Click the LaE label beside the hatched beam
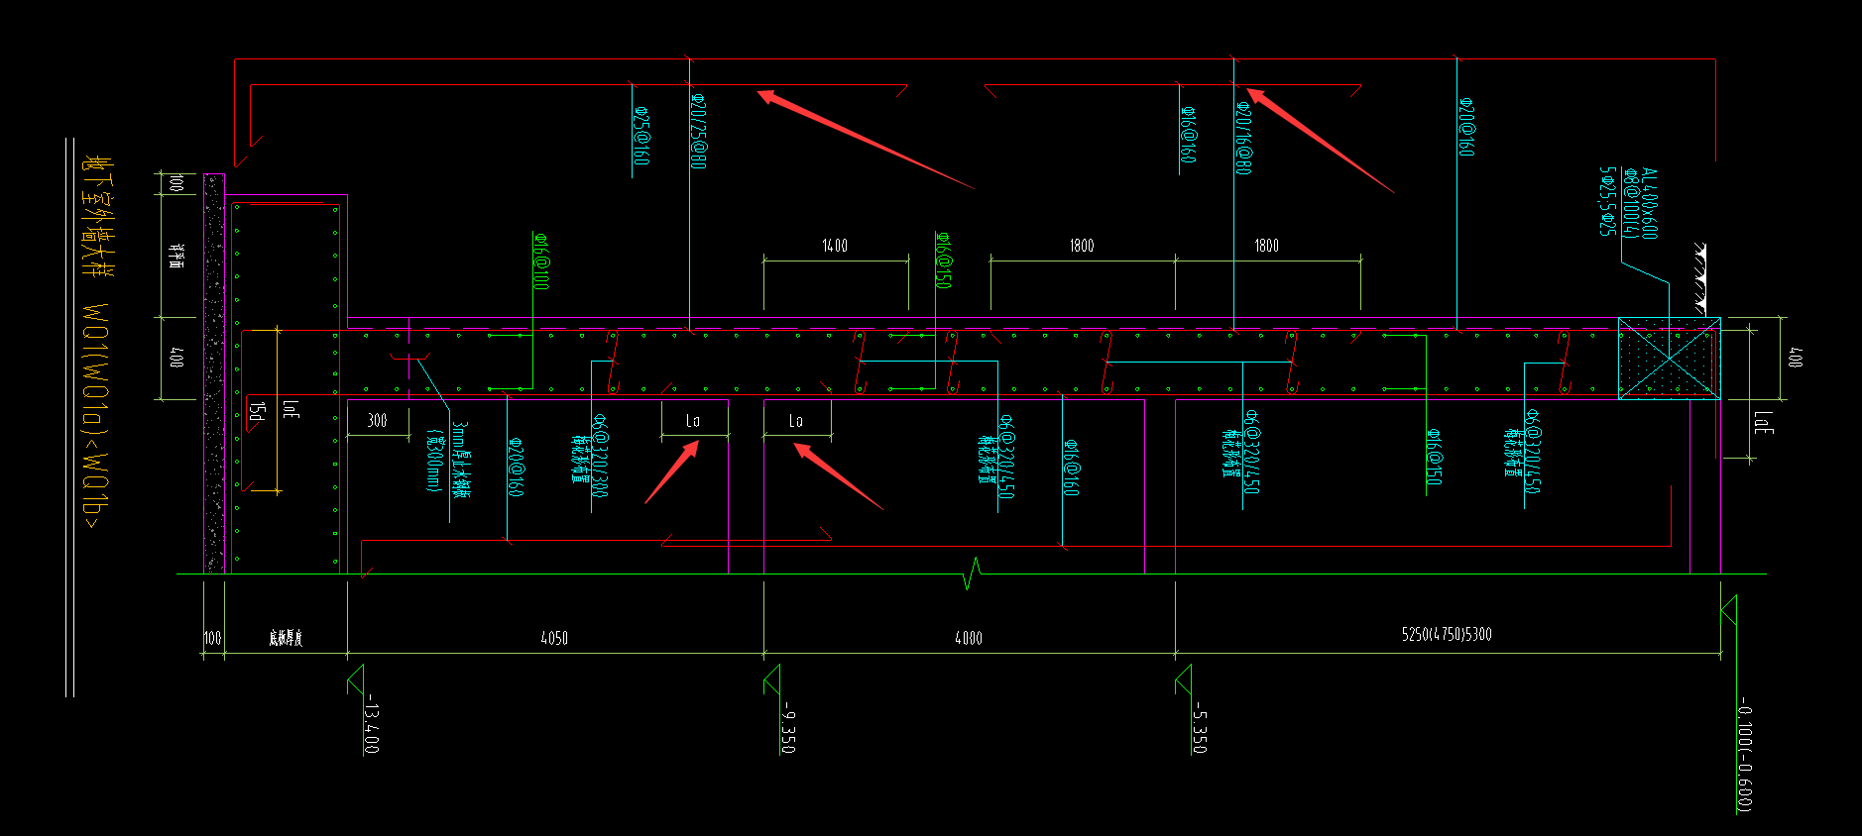This screenshot has height=836, width=1862. [x=1764, y=423]
